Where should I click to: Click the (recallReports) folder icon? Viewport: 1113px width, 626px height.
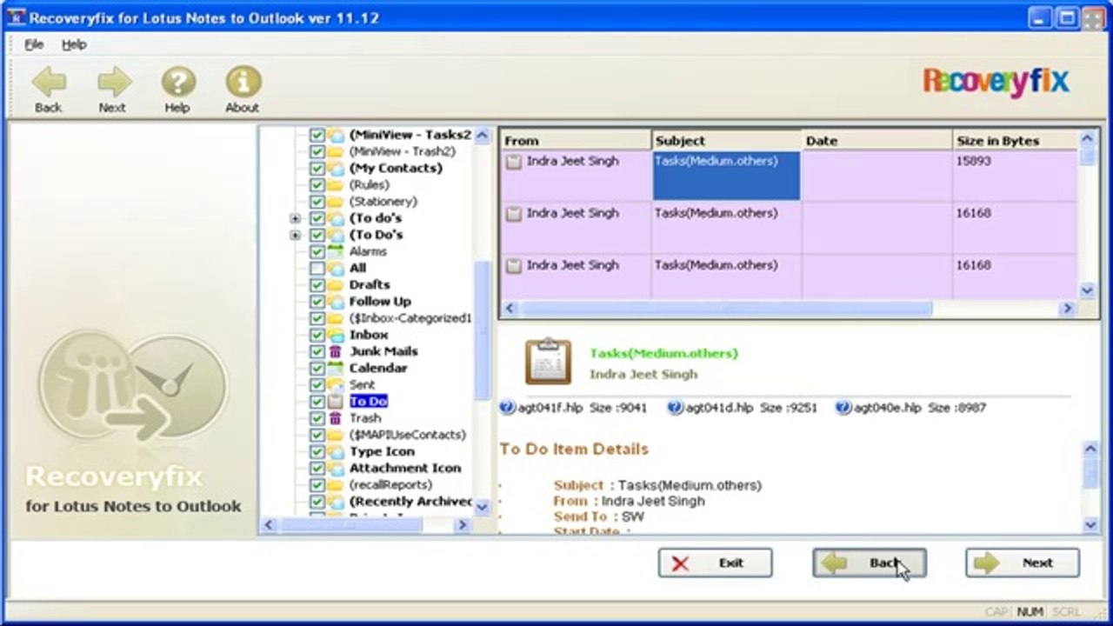(x=336, y=484)
